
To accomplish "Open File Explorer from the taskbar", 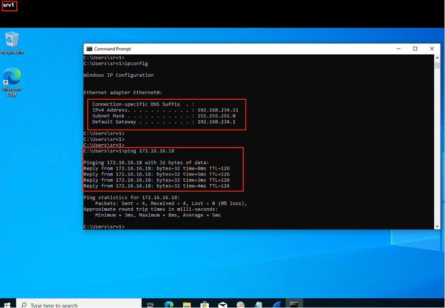I will coord(187,305).
